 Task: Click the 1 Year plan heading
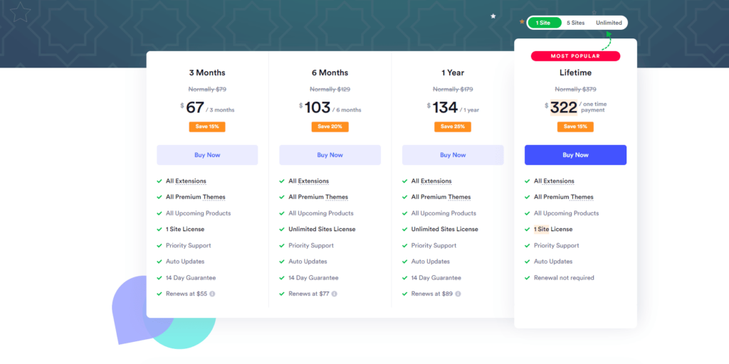tap(453, 73)
